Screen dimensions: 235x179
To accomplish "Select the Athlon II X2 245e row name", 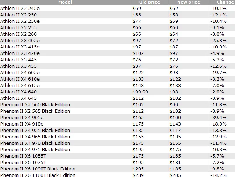I will point(20,8).
